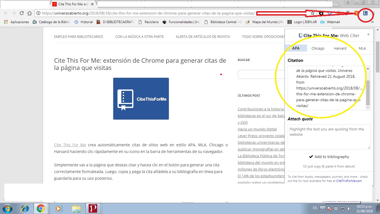Viewport: 380px width, 214px height.
Task: Navigate back in browser history
Action: click(6, 13)
